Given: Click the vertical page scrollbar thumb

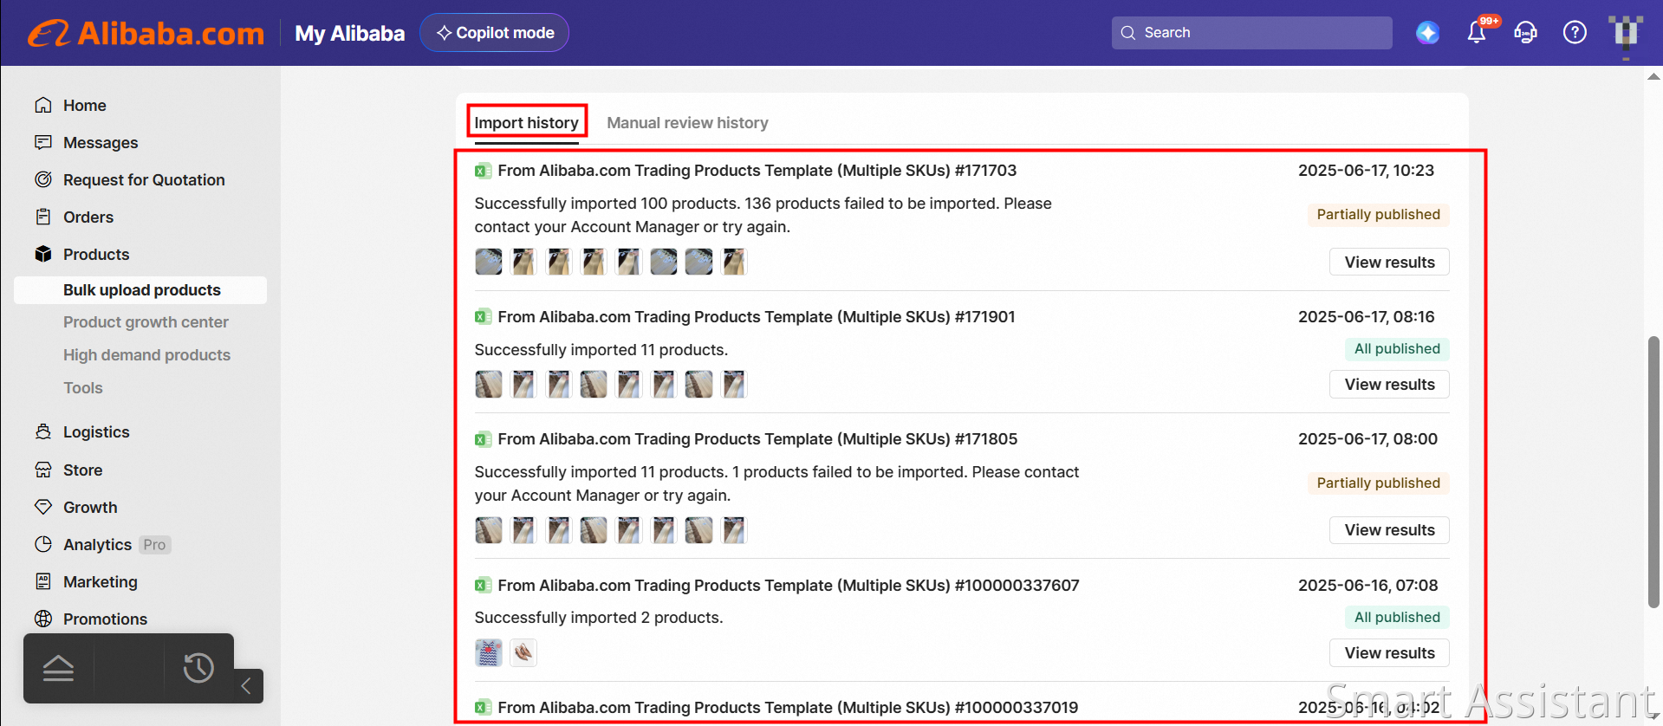Looking at the screenshot, I should pyautogui.click(x=1653, y=472).
